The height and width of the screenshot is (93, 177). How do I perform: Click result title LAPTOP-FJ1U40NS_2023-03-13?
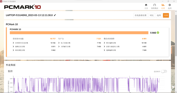(x=29, y=15)
